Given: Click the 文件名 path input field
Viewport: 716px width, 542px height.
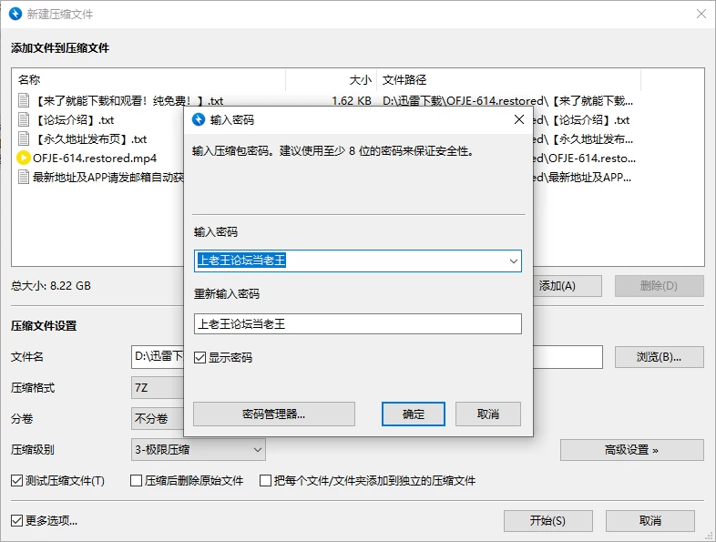Looking at the screenshot, I should tap(158, 357).
